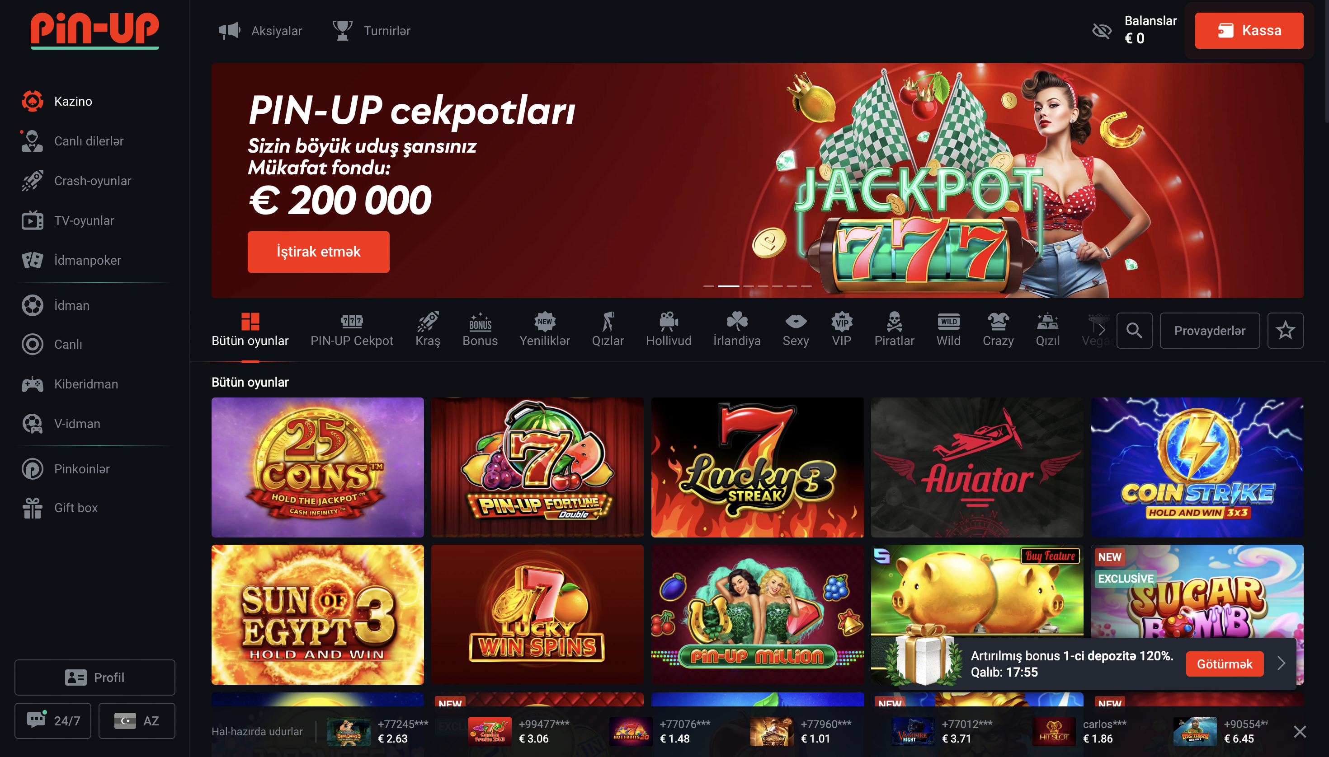1329x757 pixels.
Task: Select the first banner carousel indicator
Action: [709, 286]
